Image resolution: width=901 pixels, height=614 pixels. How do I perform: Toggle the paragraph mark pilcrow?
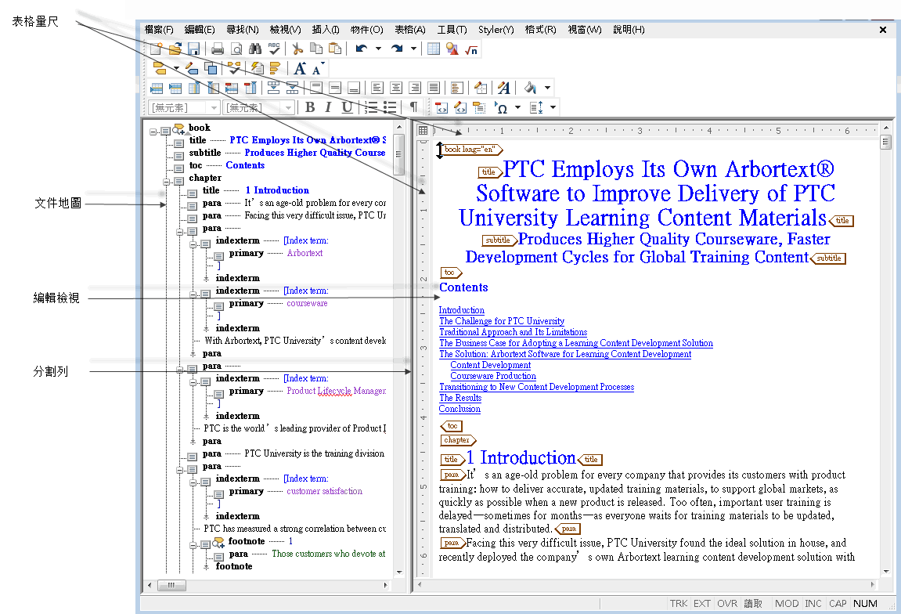click(x=413, y=107)
